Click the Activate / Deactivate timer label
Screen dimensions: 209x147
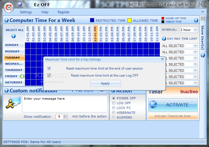point(173,116)
